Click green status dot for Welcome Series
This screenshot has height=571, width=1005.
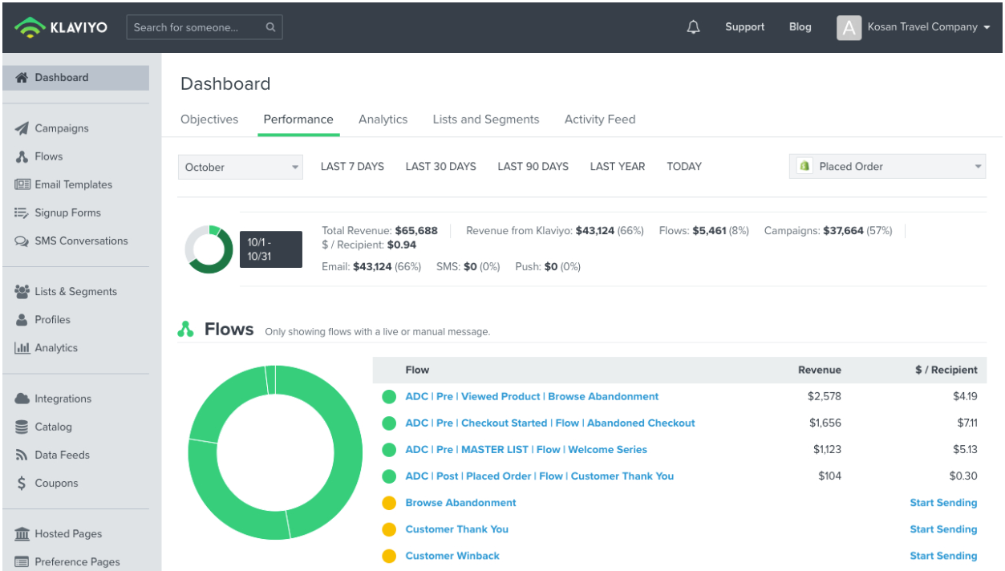[x=389, y=450]
